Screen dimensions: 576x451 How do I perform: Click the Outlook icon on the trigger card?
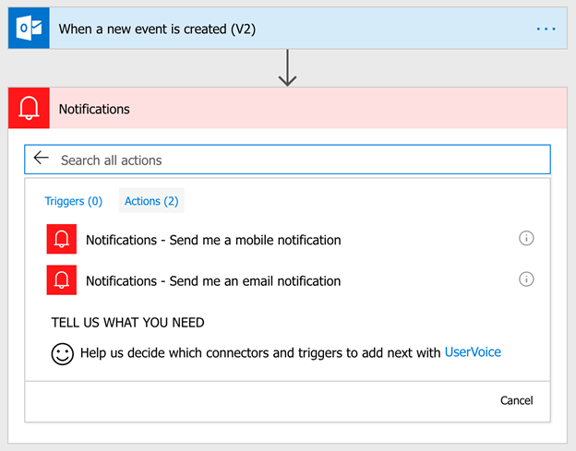coord(29,29)
